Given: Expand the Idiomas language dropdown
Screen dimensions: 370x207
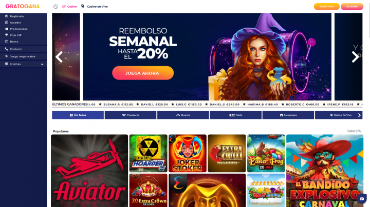Looking at the screenshot, I should pyautogui.click(x=23, y=64).
